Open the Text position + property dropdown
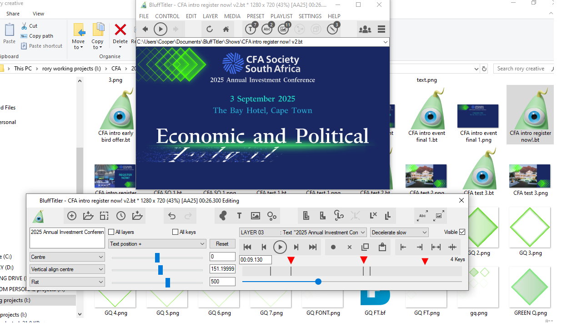The height and width of the screenshot is (327, 582). point(158,244)
